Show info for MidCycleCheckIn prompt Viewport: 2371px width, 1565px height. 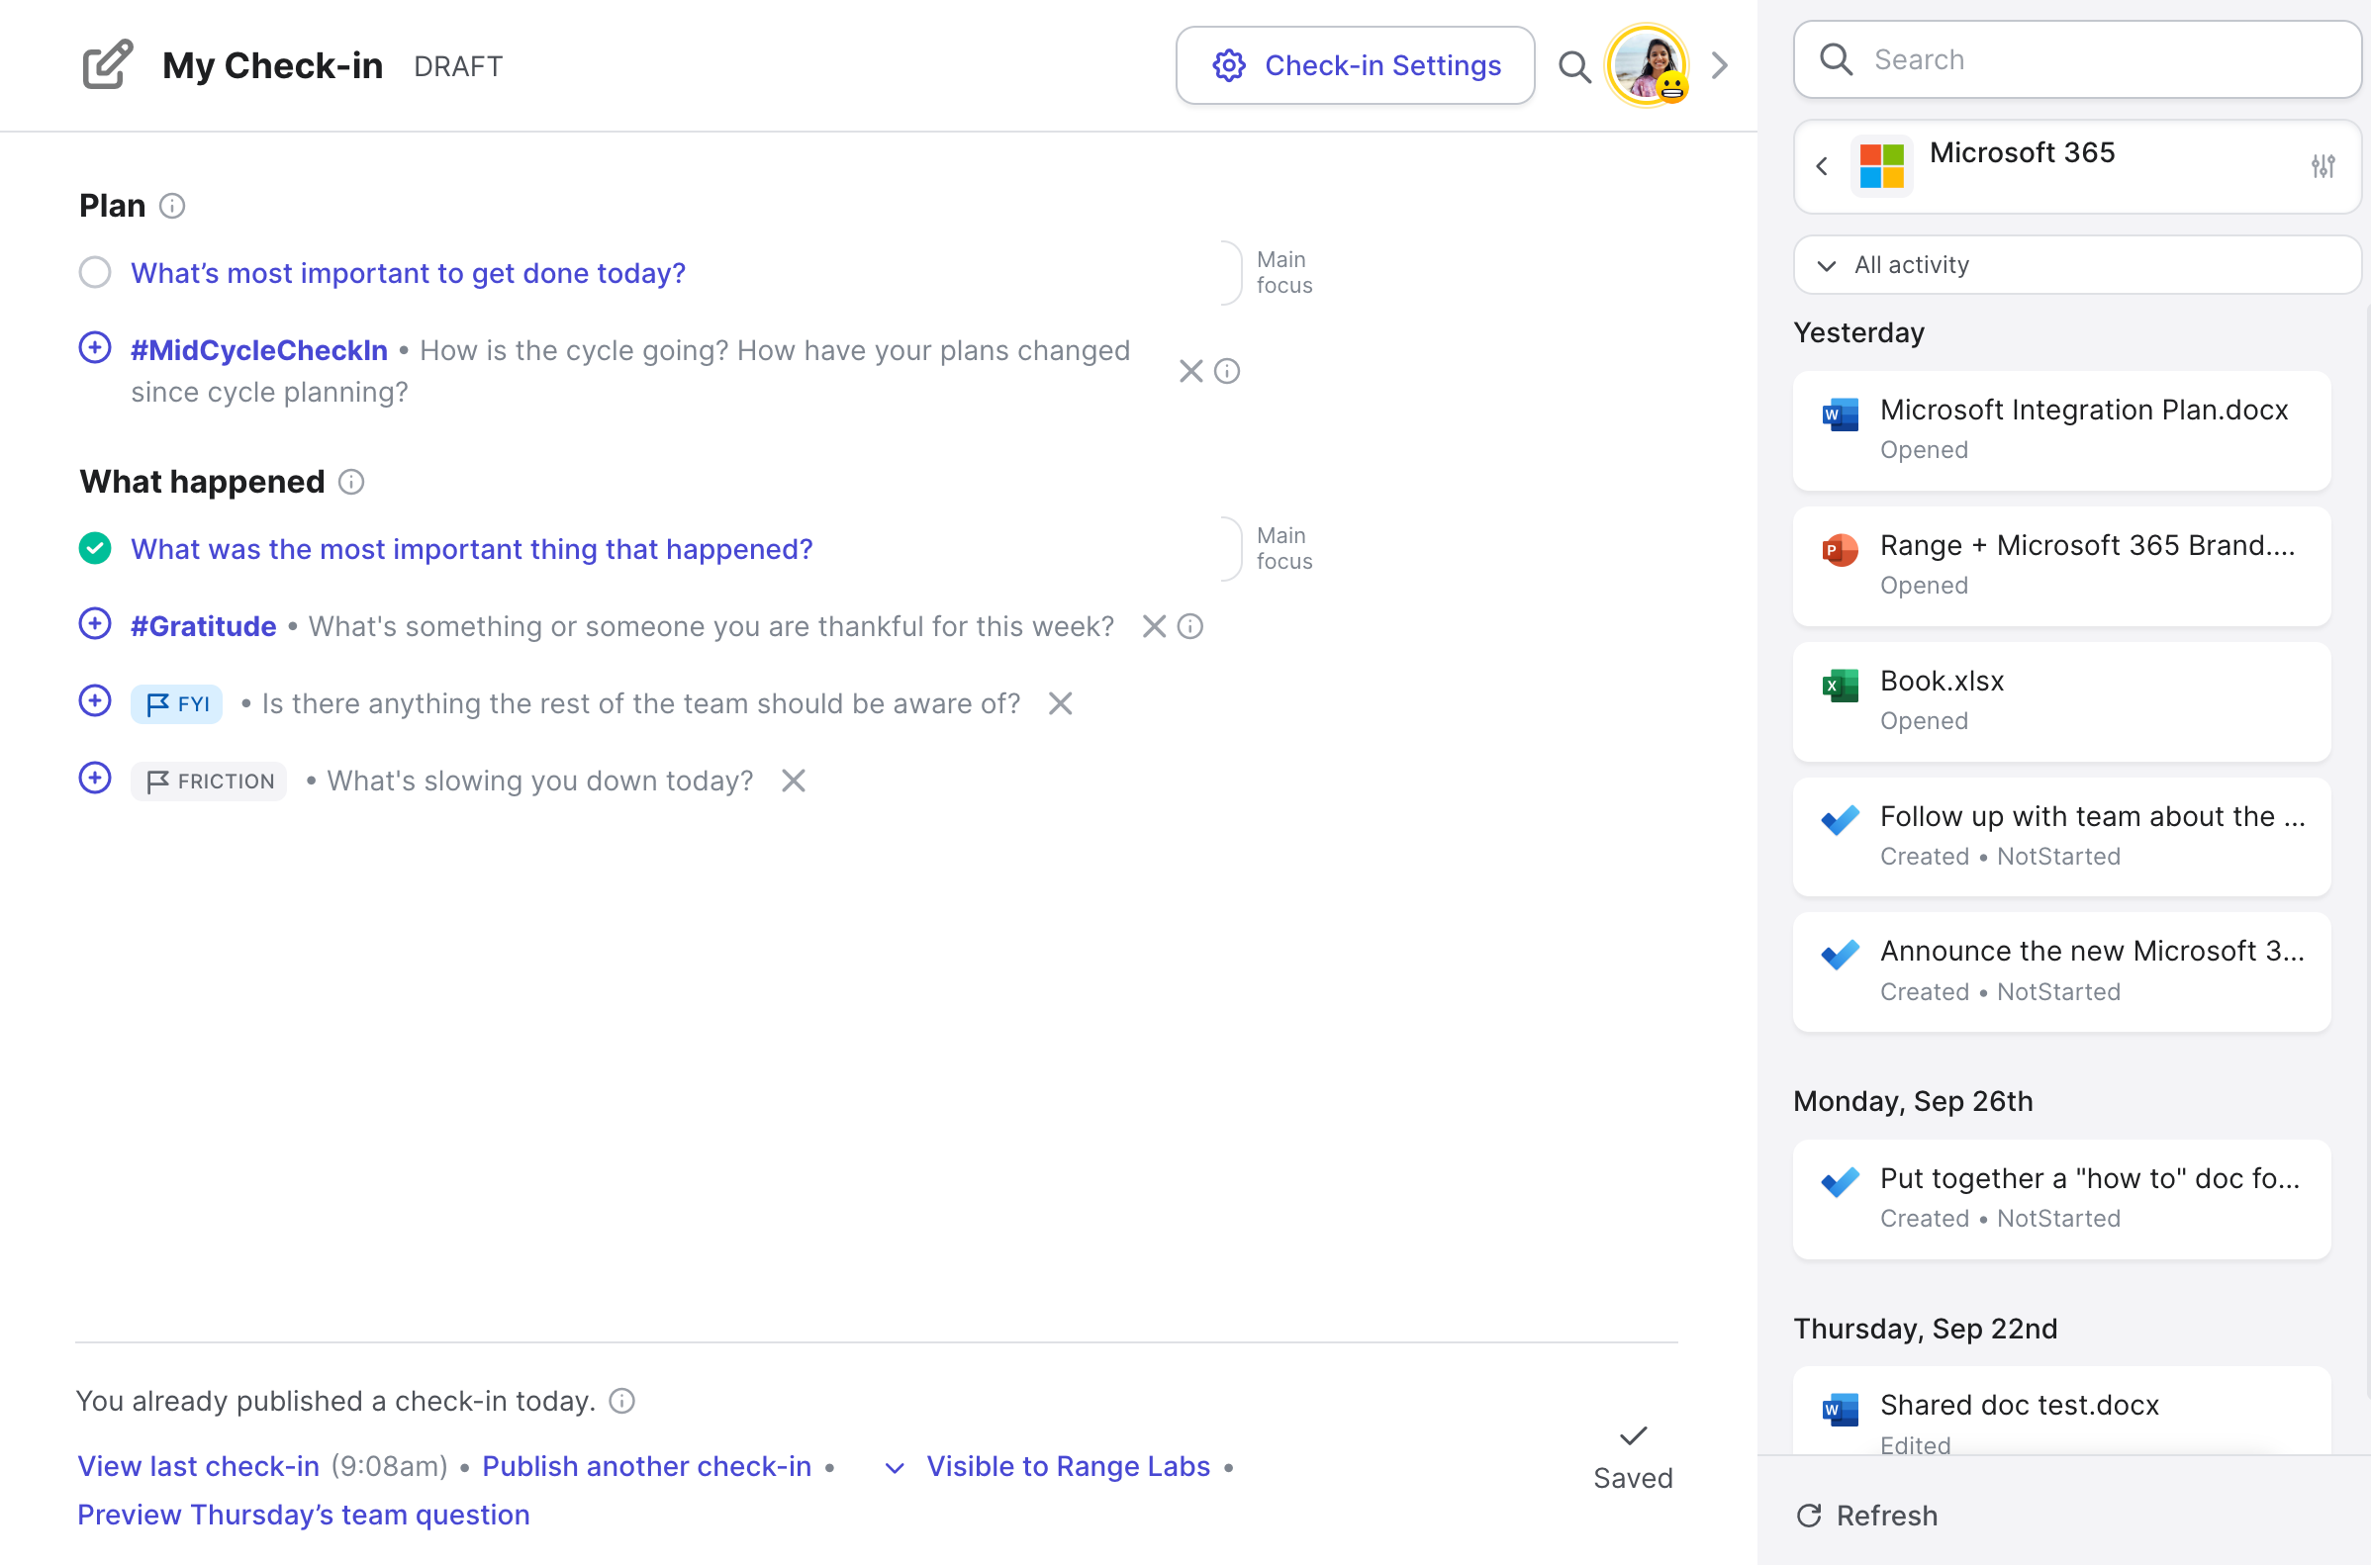tap(1227, 371)
